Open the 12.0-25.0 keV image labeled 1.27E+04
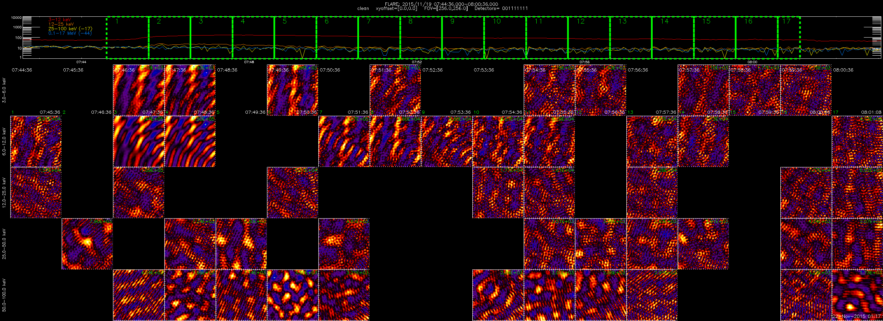Screen dimensions: 883x321 (x=806, y=193)
